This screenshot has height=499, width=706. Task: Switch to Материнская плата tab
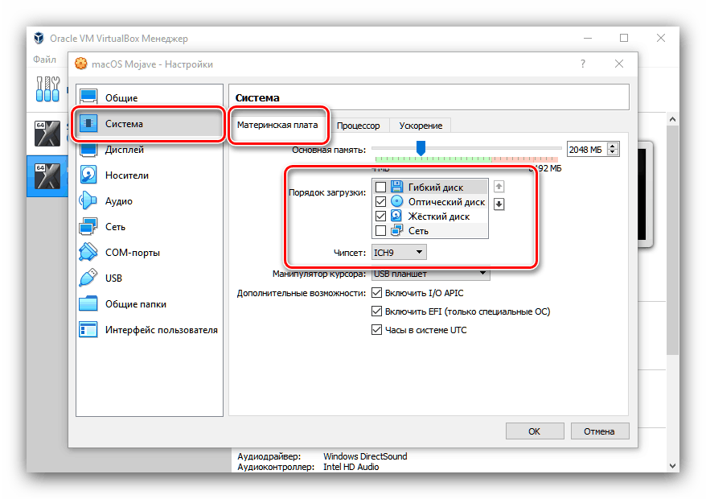[x=277, y=125]
